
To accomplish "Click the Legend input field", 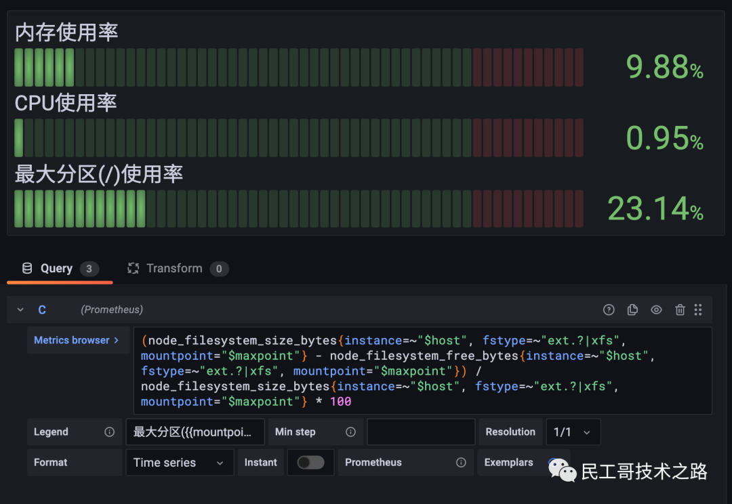I will [x=195, y=432].
